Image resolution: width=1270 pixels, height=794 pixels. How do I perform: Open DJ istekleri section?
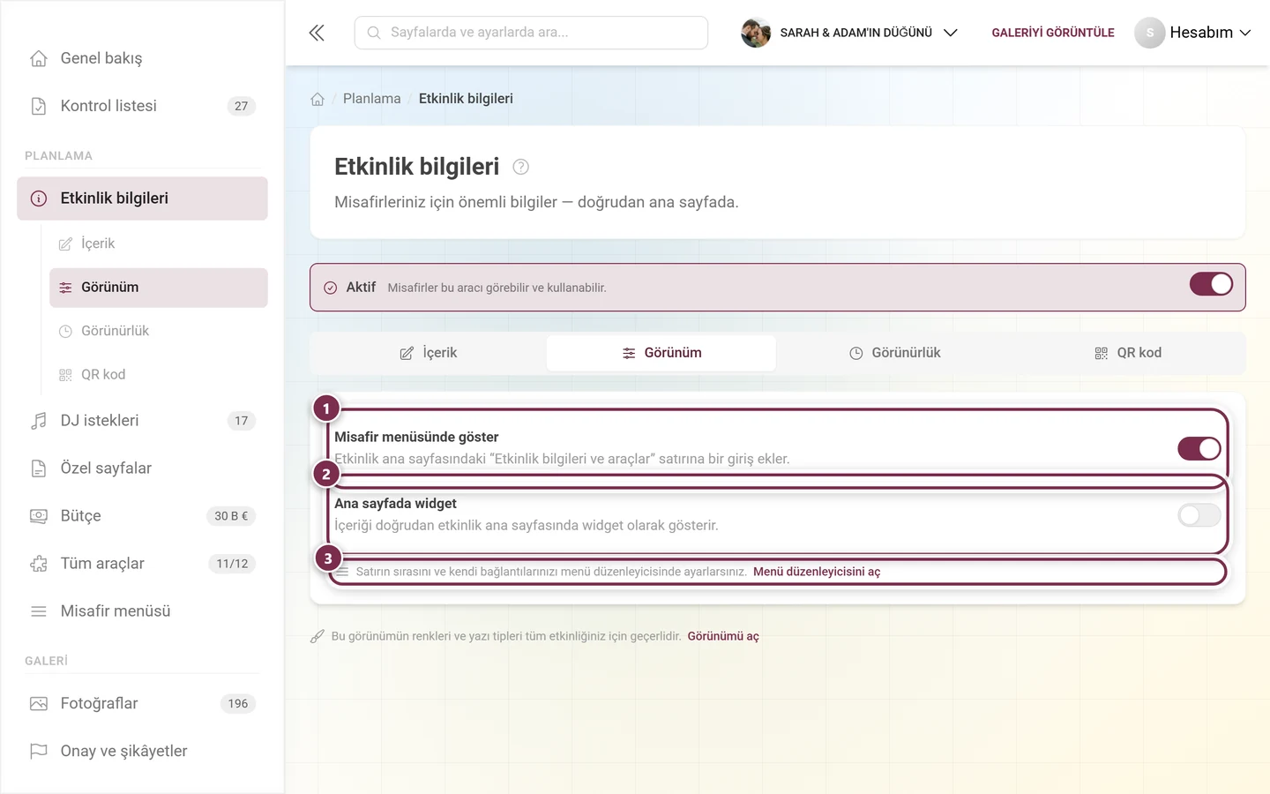[x=142, y=421]
